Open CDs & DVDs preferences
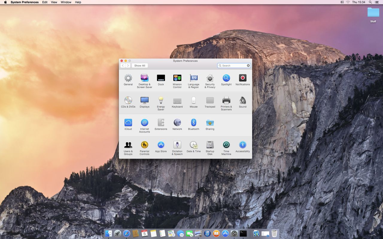The height and width of the screenshot is (239, 383). pos(128,102)
